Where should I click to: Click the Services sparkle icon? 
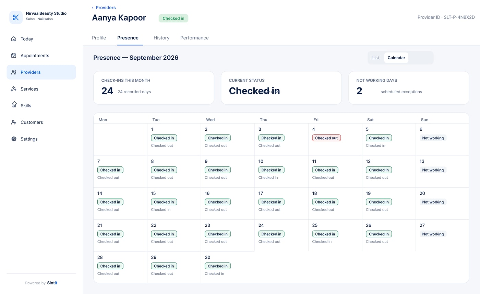(14, 89)
